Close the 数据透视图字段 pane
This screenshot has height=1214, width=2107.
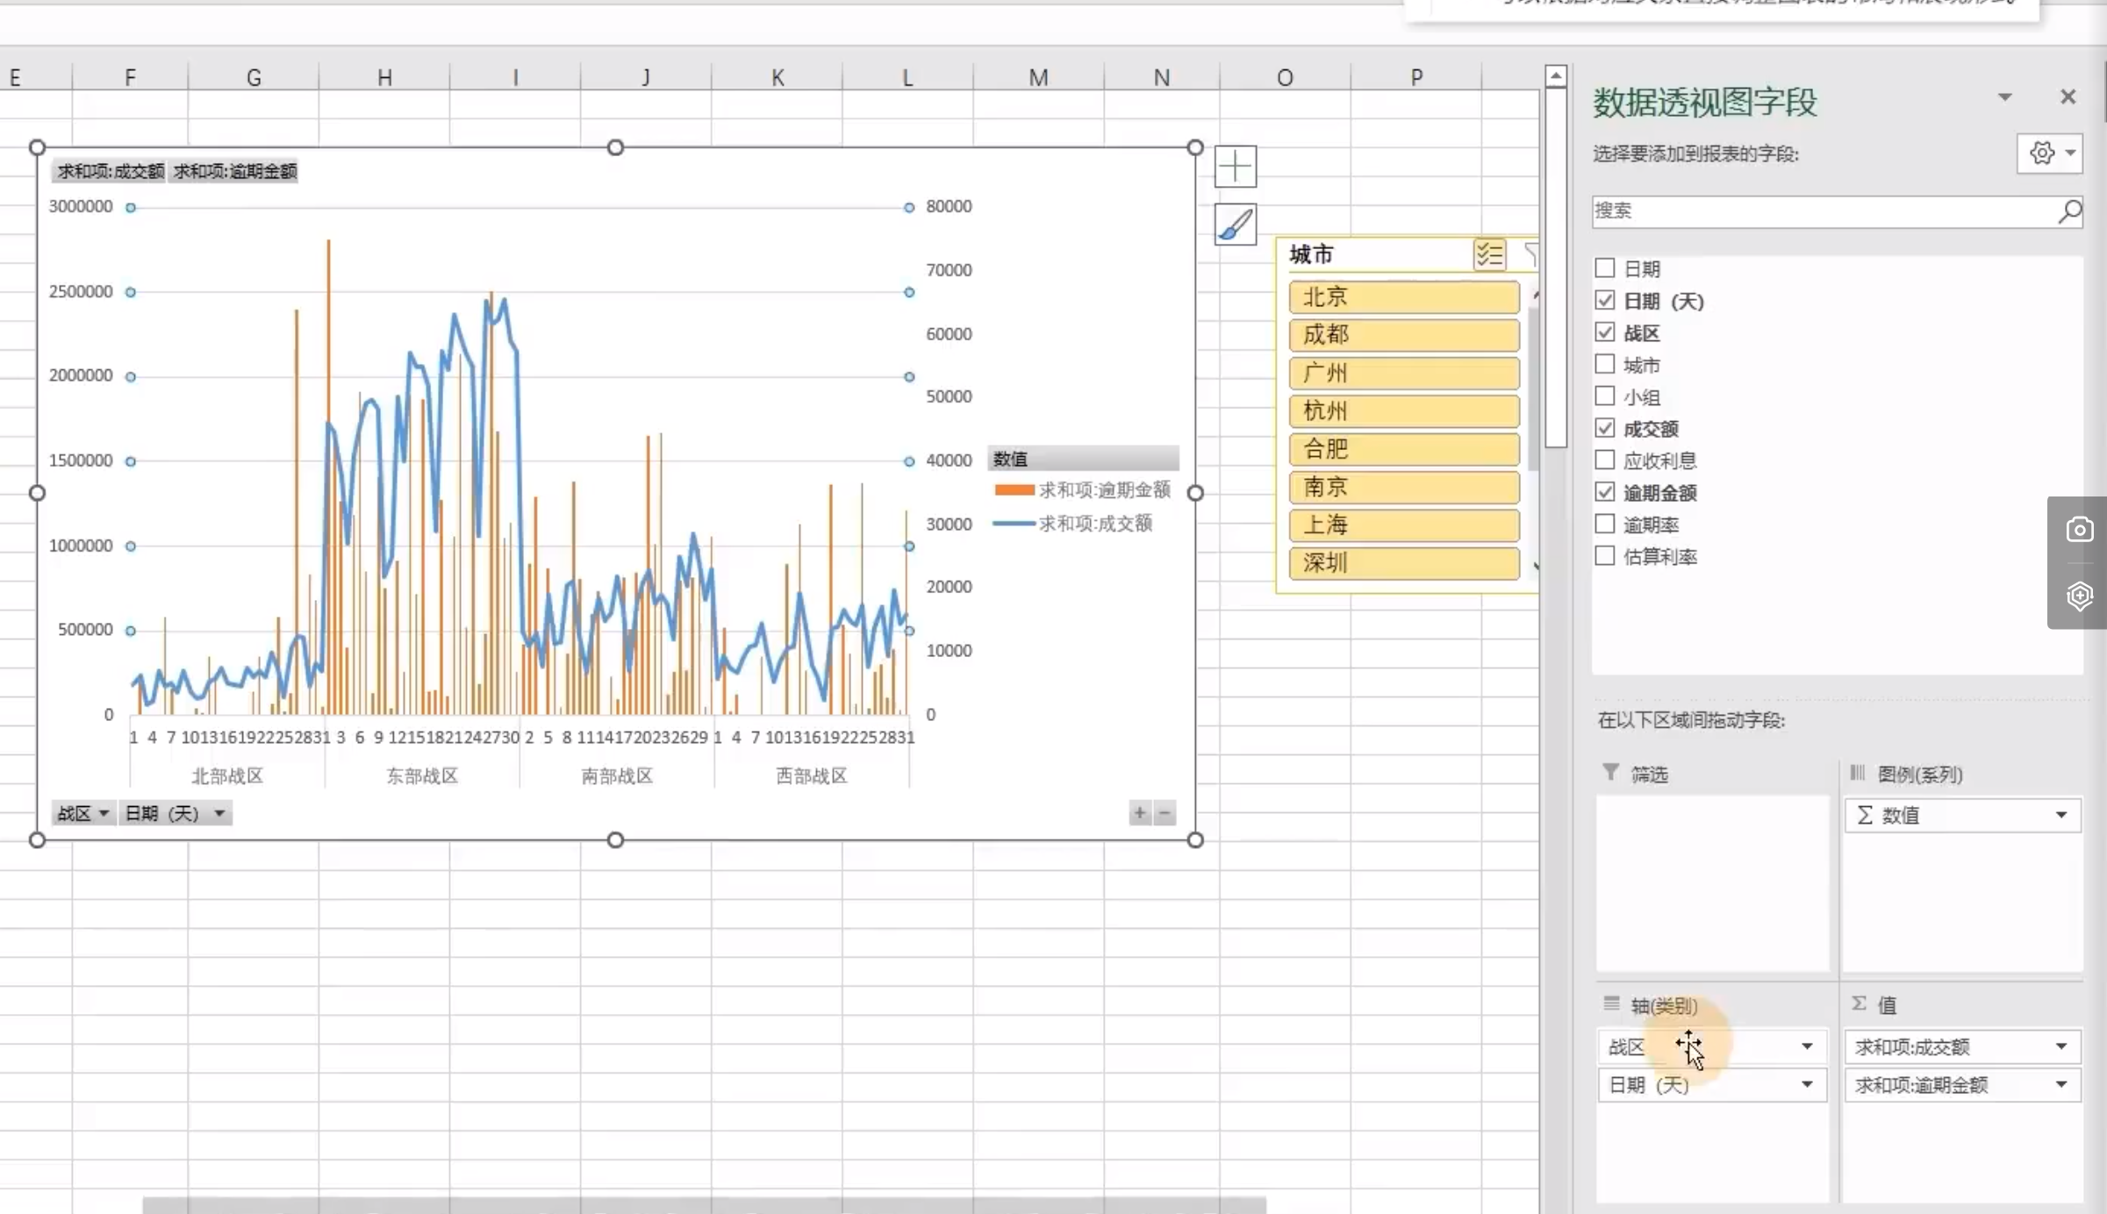[x=2068, y=96]
